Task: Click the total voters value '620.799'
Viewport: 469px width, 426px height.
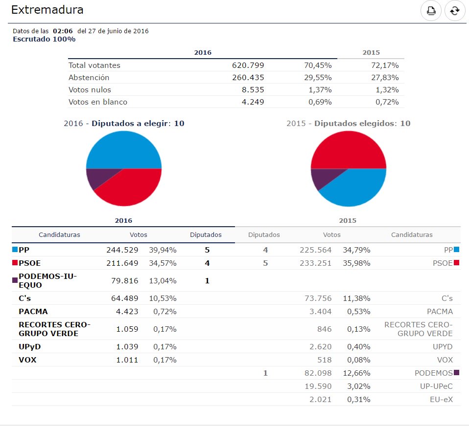Action: pyautogui.click(x=248, y=65)
